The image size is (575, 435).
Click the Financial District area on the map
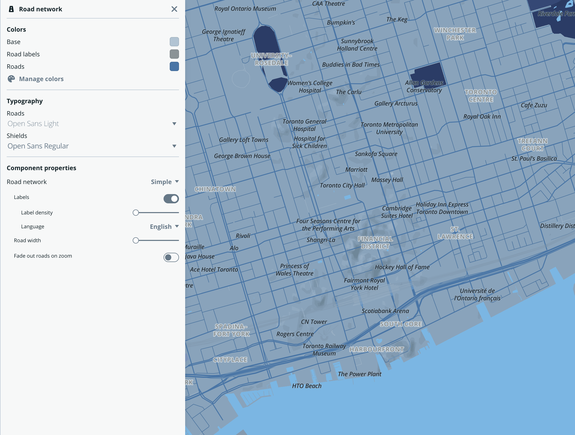[375, 243]
